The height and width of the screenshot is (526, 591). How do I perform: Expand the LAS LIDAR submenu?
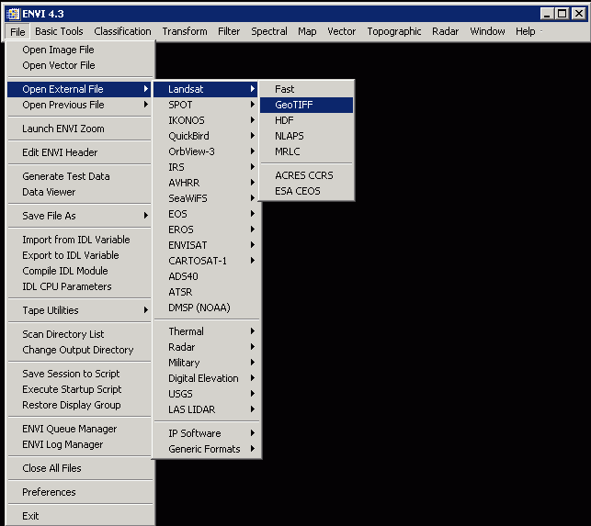point(206,410)
